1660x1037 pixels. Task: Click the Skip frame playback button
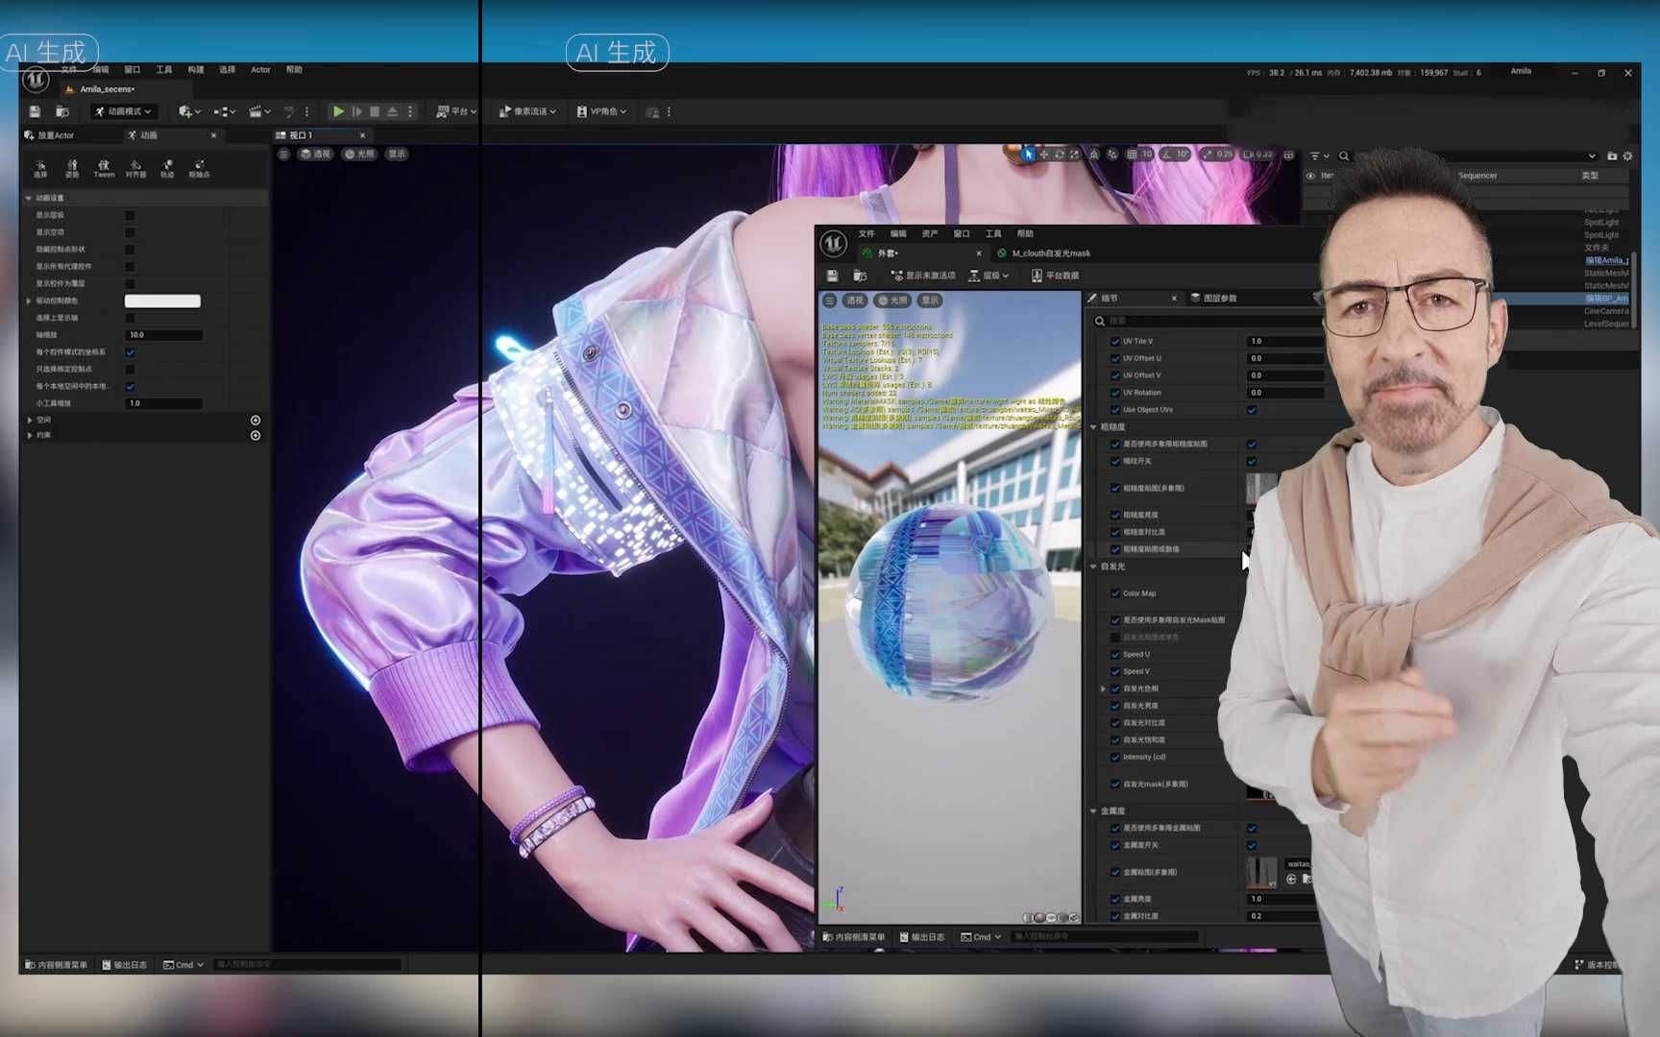click(356, 111)
